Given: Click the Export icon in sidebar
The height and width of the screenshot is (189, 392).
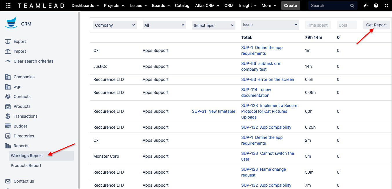Looking at the screenshot, I should [8, 41].
